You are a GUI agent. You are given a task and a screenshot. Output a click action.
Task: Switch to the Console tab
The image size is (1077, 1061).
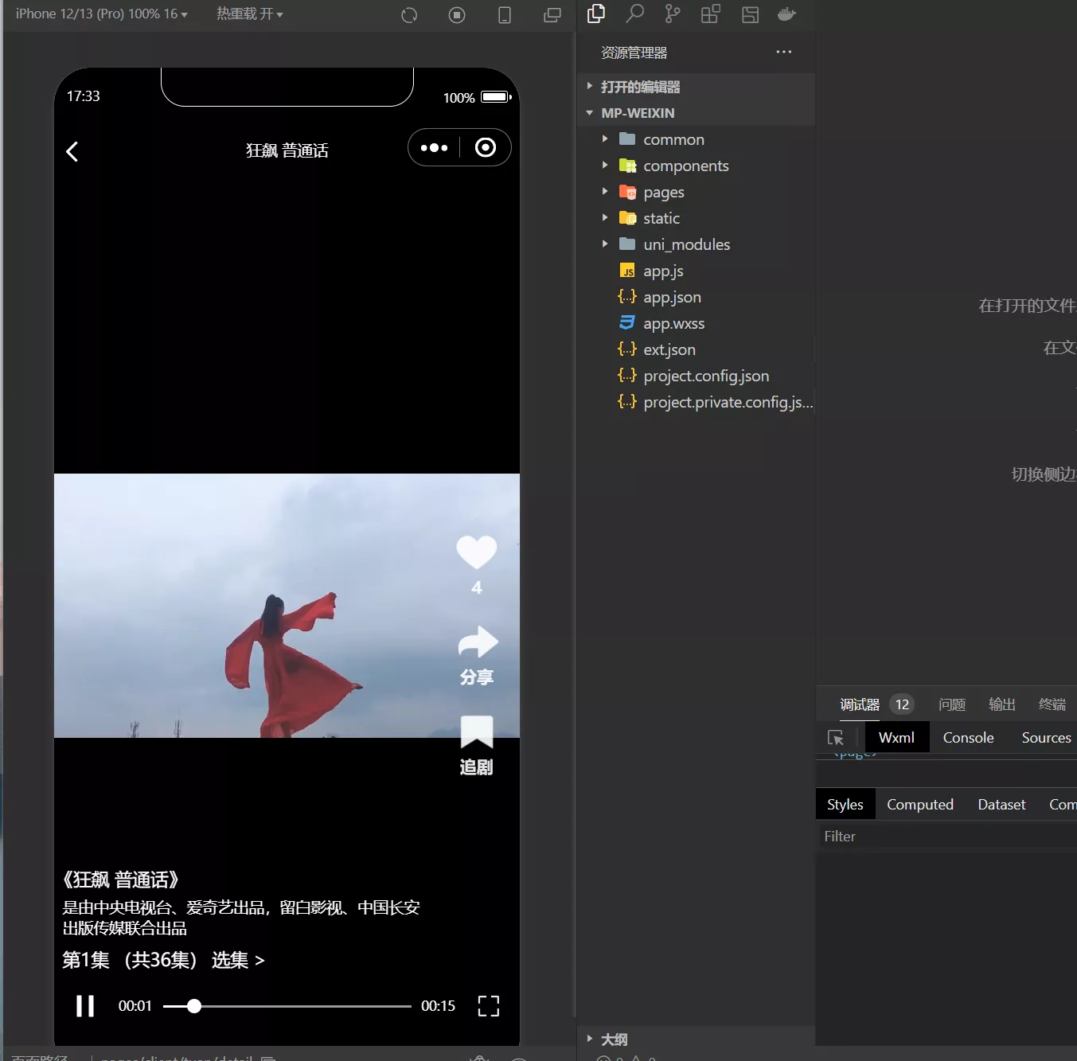[968, 738]
